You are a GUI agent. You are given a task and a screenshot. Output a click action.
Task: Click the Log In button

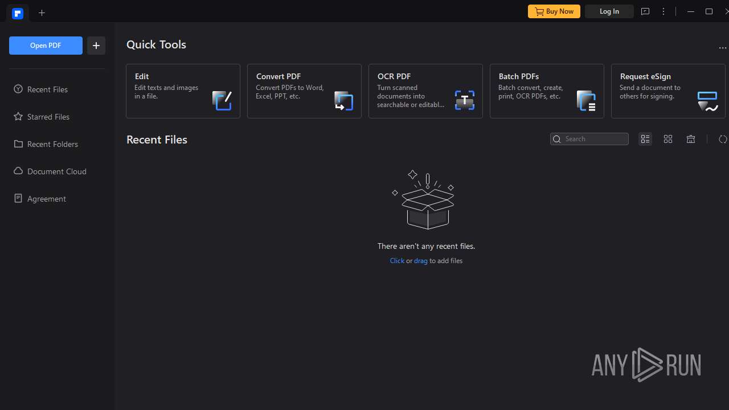click(609, 11)
